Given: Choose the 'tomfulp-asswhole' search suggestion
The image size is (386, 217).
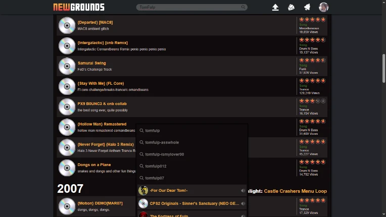Looking at the screenshot, I should coord(192,142).
